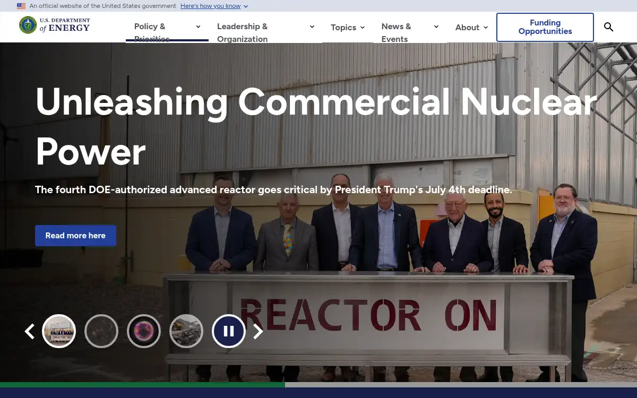Click the U.S. Department of Energy logo
The height and width of the screenshot is (398, 637).
[55, 25]
